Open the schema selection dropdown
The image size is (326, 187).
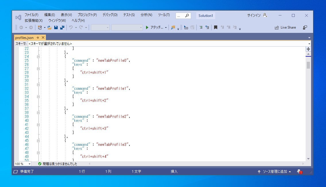pos(309,44)
